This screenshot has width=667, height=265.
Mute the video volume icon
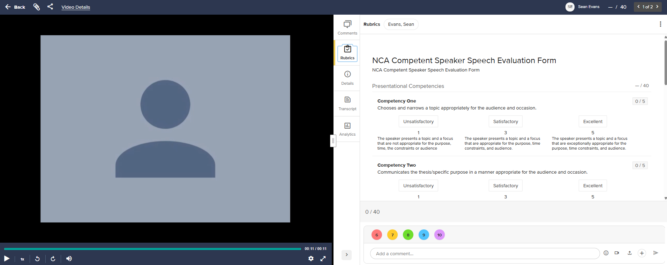69,258
